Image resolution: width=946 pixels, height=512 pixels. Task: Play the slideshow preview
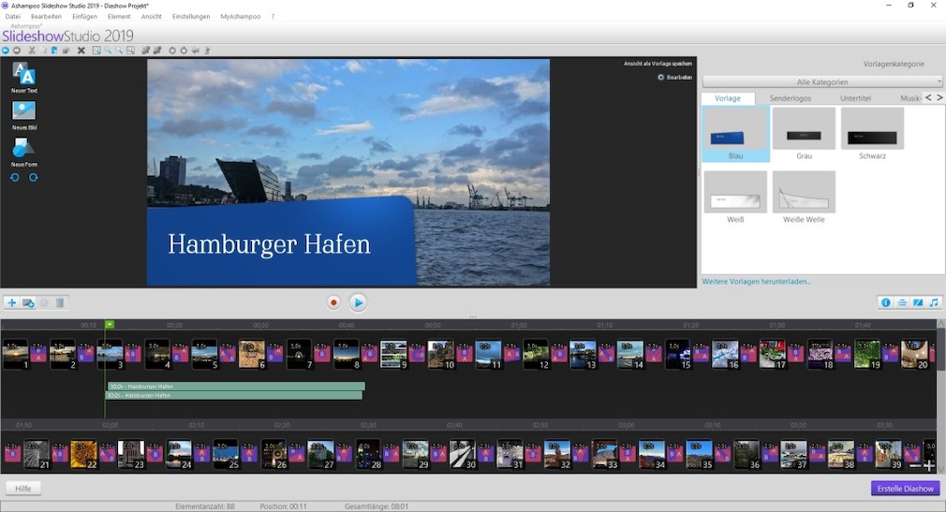[x=358, y=302]
